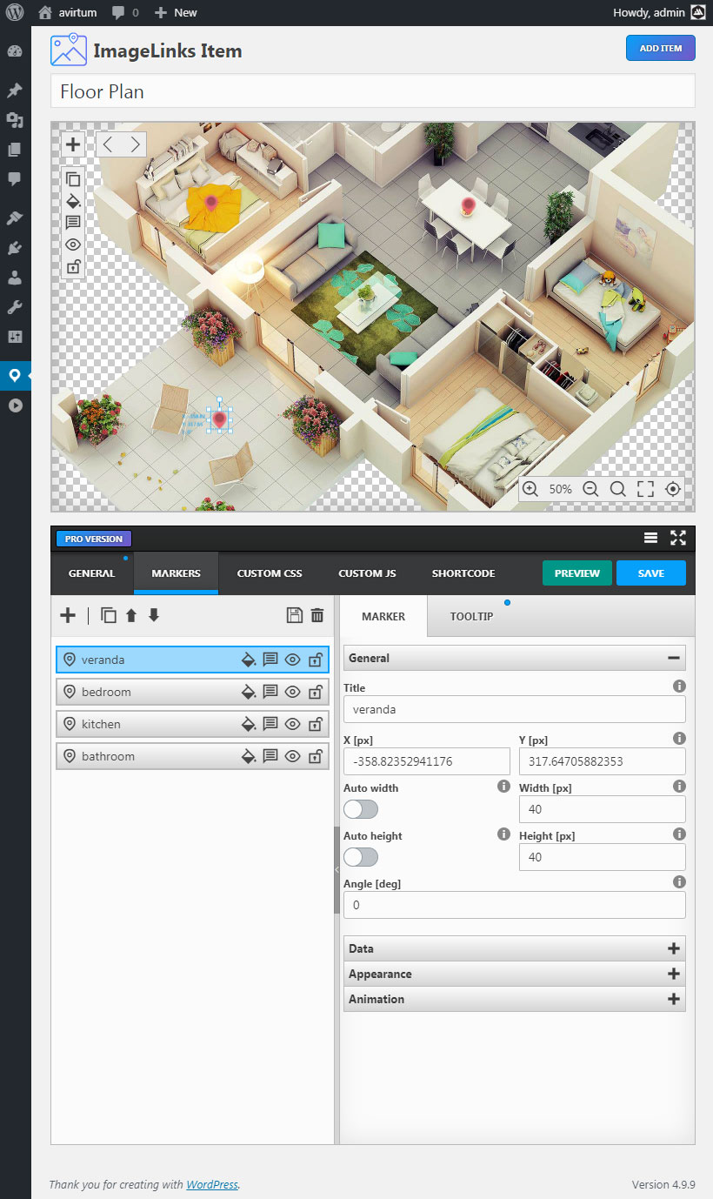Expand the editor to fullscreen
713x1199 pixels.
(x=678, y=538)
